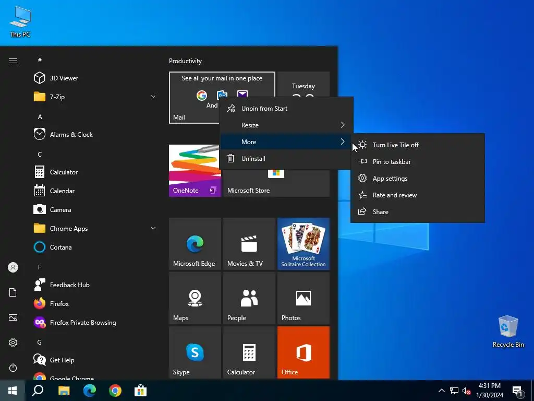Click the Productivity group title
The height and width of the screenshot is (401, 534).
(185, 61)
